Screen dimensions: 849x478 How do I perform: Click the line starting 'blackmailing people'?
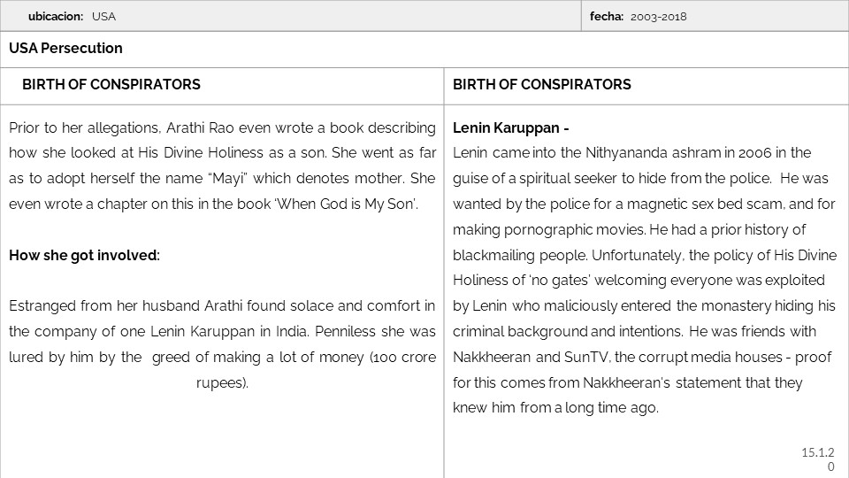[629, 256]
